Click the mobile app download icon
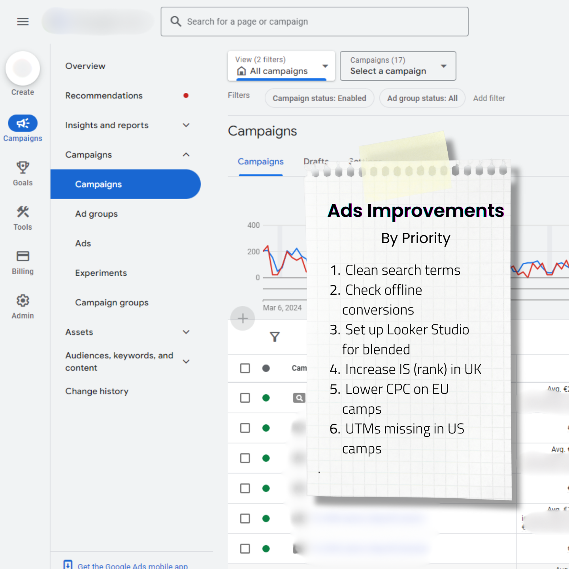This screenshot has height=569, width=569. [x=68, y=565]
